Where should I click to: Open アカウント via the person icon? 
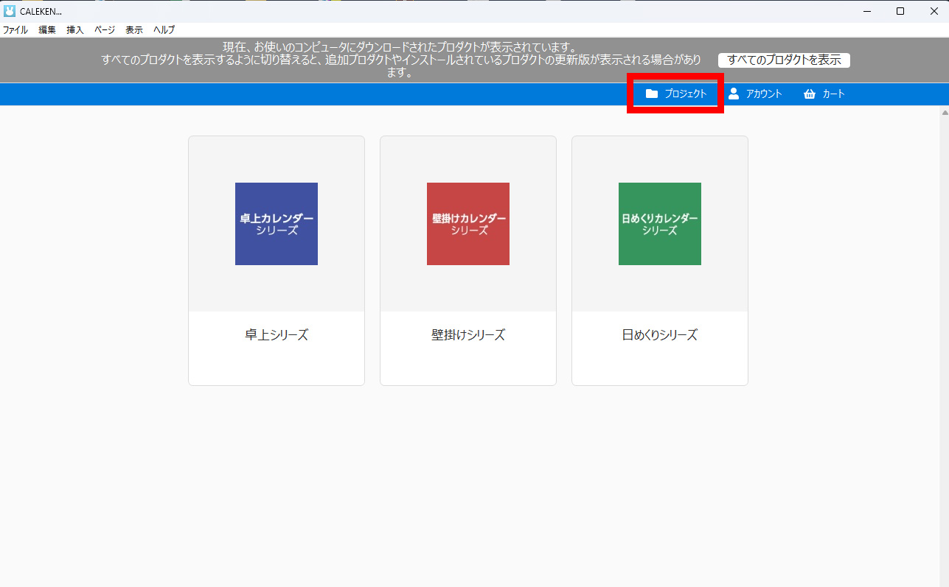pos(734,94)
